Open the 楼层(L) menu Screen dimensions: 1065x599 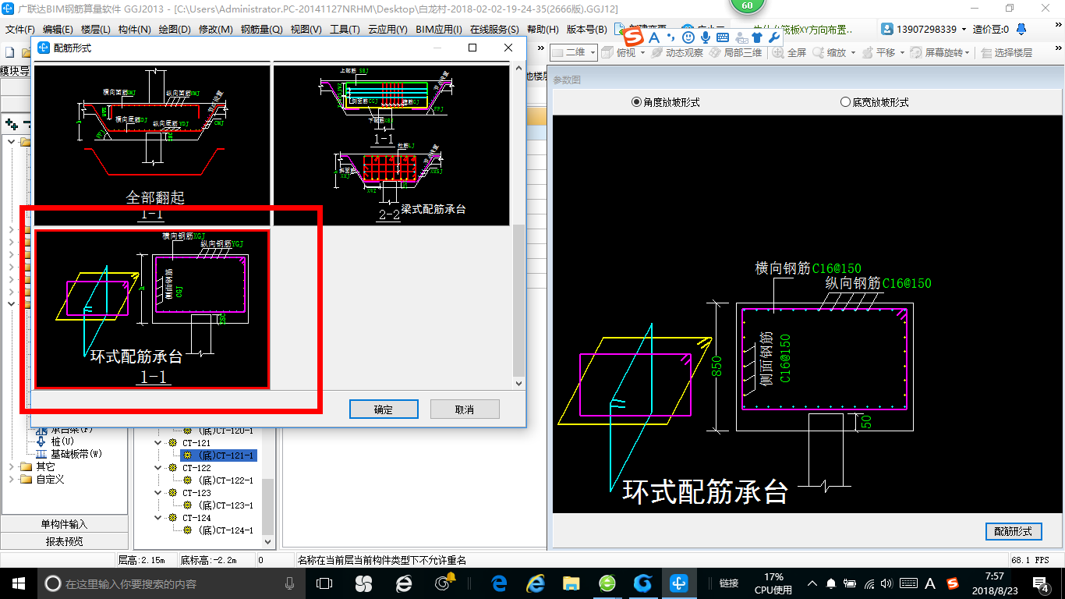[x=96, y=30]
